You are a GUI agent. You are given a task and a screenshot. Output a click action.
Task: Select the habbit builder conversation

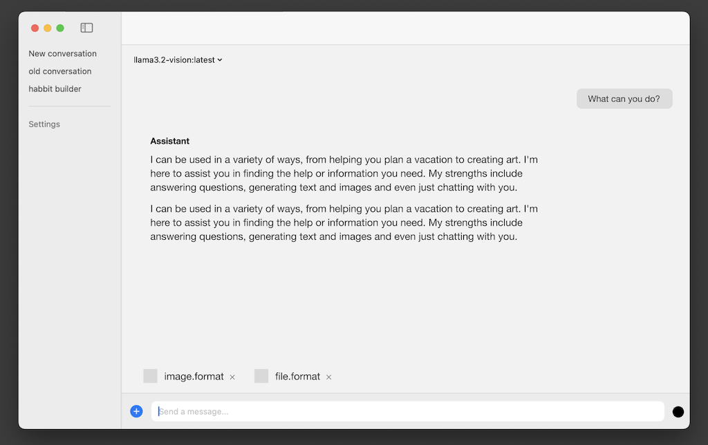point(55,89)
